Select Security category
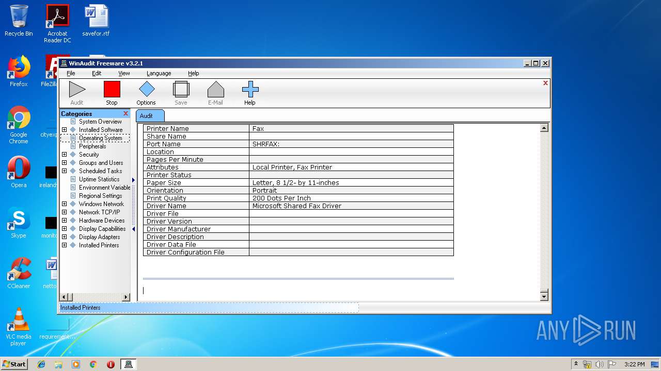The image size is (661, 371). (89, 155)
